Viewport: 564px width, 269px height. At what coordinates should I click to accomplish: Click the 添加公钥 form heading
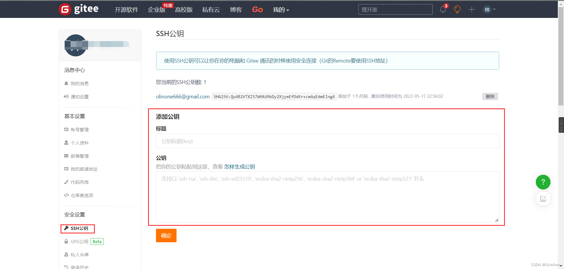(167, 117)
